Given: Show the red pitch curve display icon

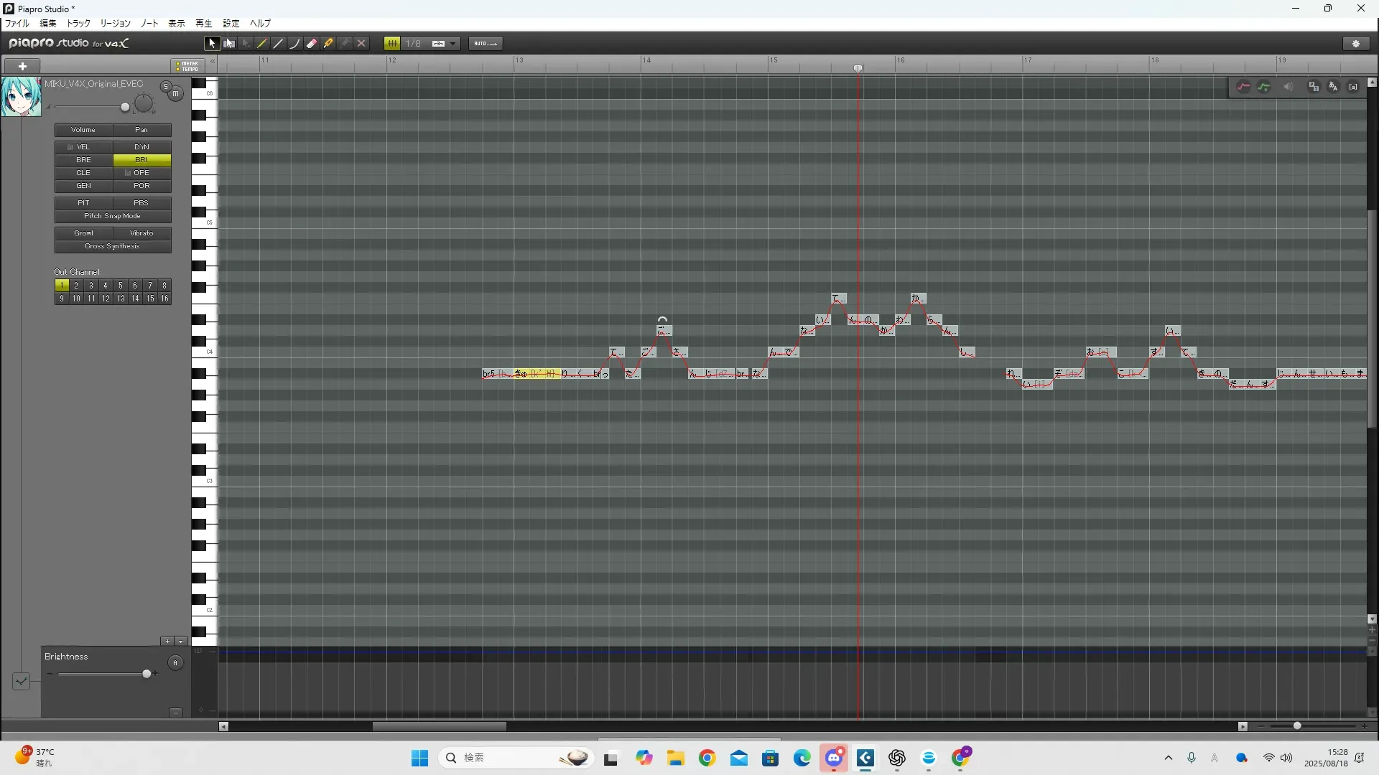Looking at the screenshot, I should point(1243,87).
